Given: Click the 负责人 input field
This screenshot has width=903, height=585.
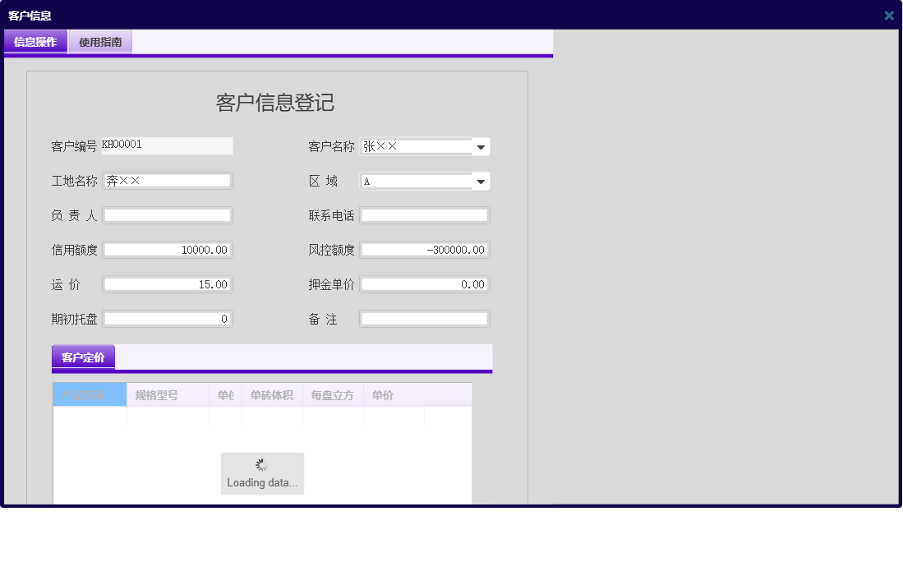Looking at the screenshot, I should [167, 214].
